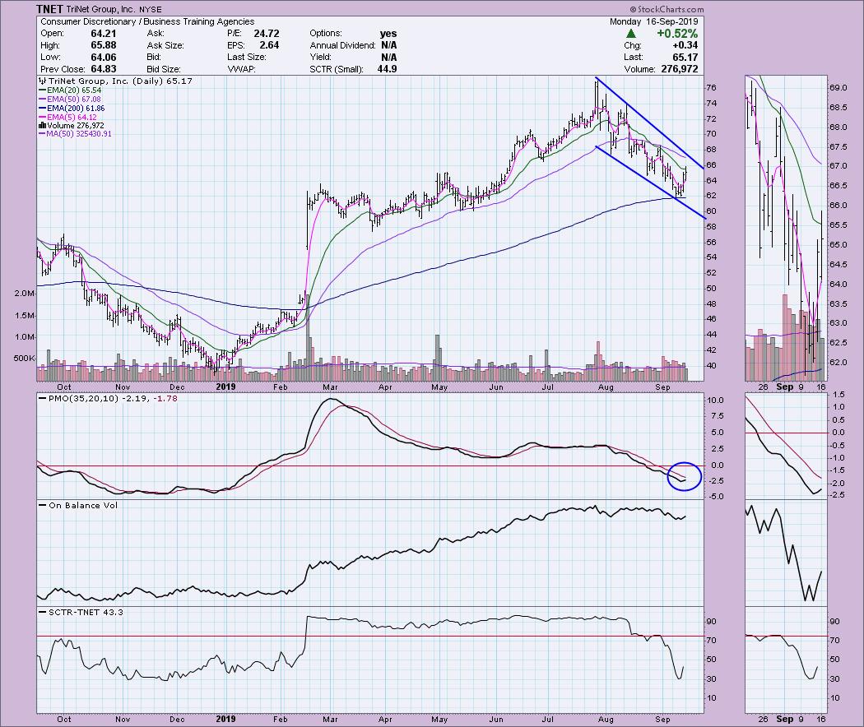
Task: Click the Mar label on bottom axis
Action: [x=329, y=720]
